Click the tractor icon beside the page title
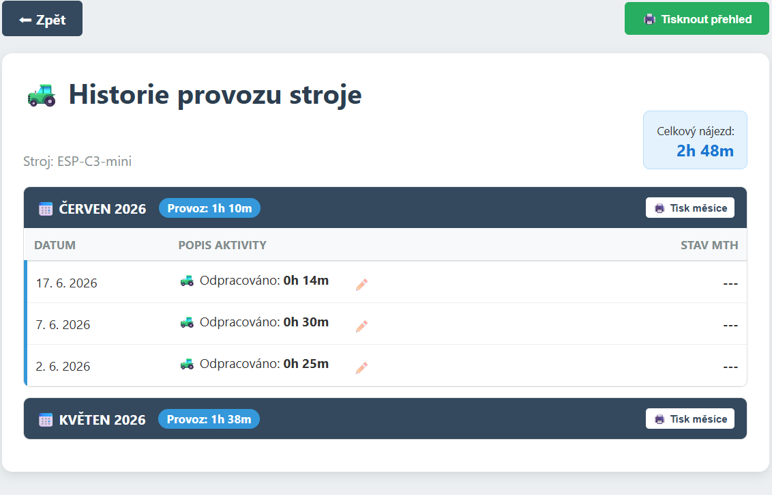 (42, 95)
